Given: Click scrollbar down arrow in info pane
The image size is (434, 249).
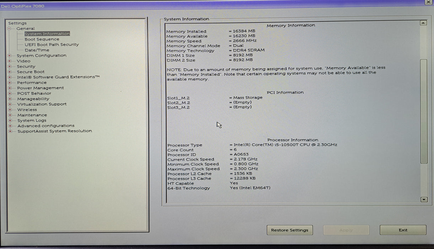Looking at the screenshot, I should click(x=424, y=200).
